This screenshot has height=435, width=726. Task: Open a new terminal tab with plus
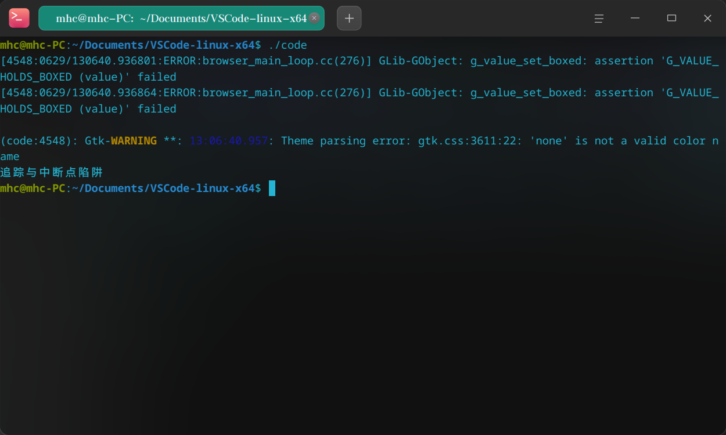pyautogui.click(x=349, y=18)
